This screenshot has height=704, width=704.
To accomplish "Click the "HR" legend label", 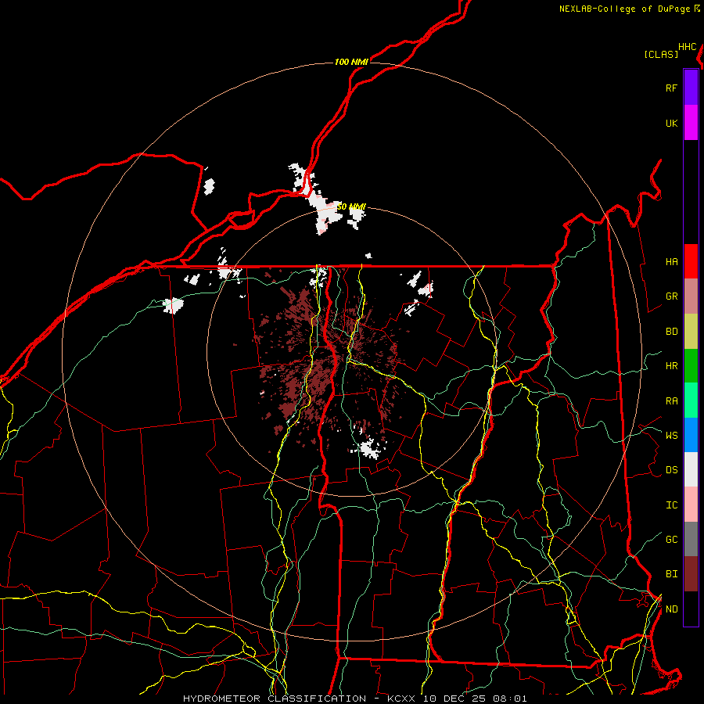I will tap(671, 366).
